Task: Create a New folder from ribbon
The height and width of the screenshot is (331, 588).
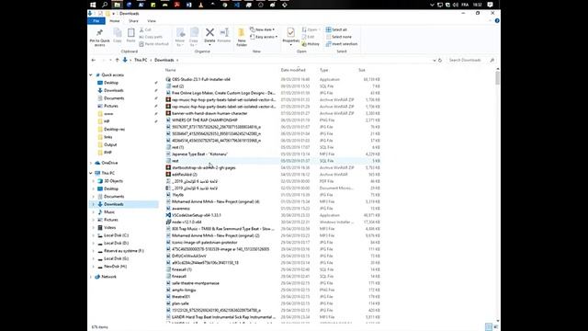Action: click(x=242, y=37)
